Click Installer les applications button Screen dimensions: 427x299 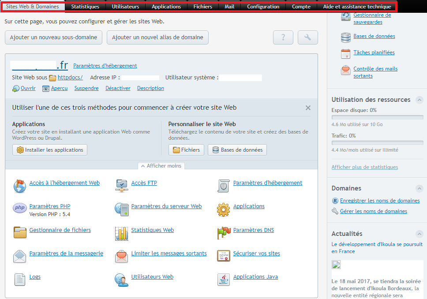(x=50, y=150)
